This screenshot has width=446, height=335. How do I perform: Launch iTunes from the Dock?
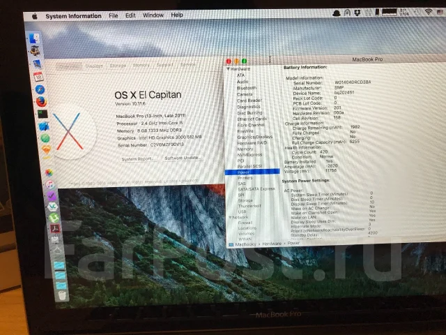pyautogui.click(x=50, y=184)
